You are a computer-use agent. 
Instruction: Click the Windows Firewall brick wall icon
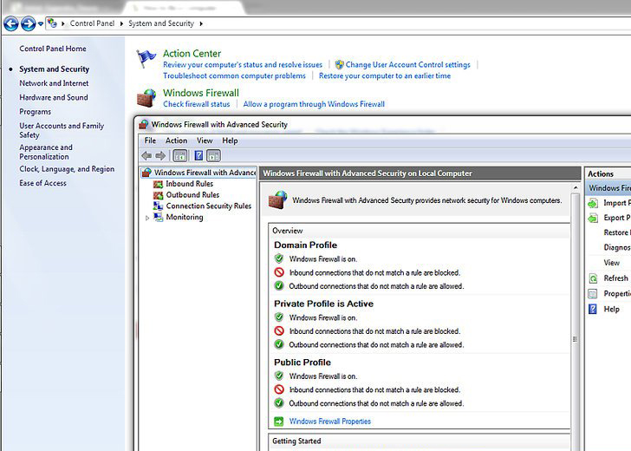[x=146, y=98]
